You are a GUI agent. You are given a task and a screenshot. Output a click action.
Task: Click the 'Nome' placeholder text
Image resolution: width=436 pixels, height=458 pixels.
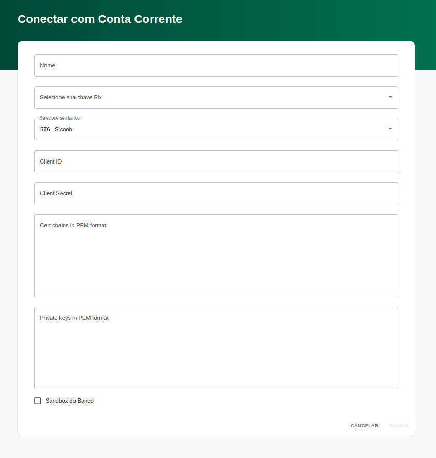click(x=47, y=66)
